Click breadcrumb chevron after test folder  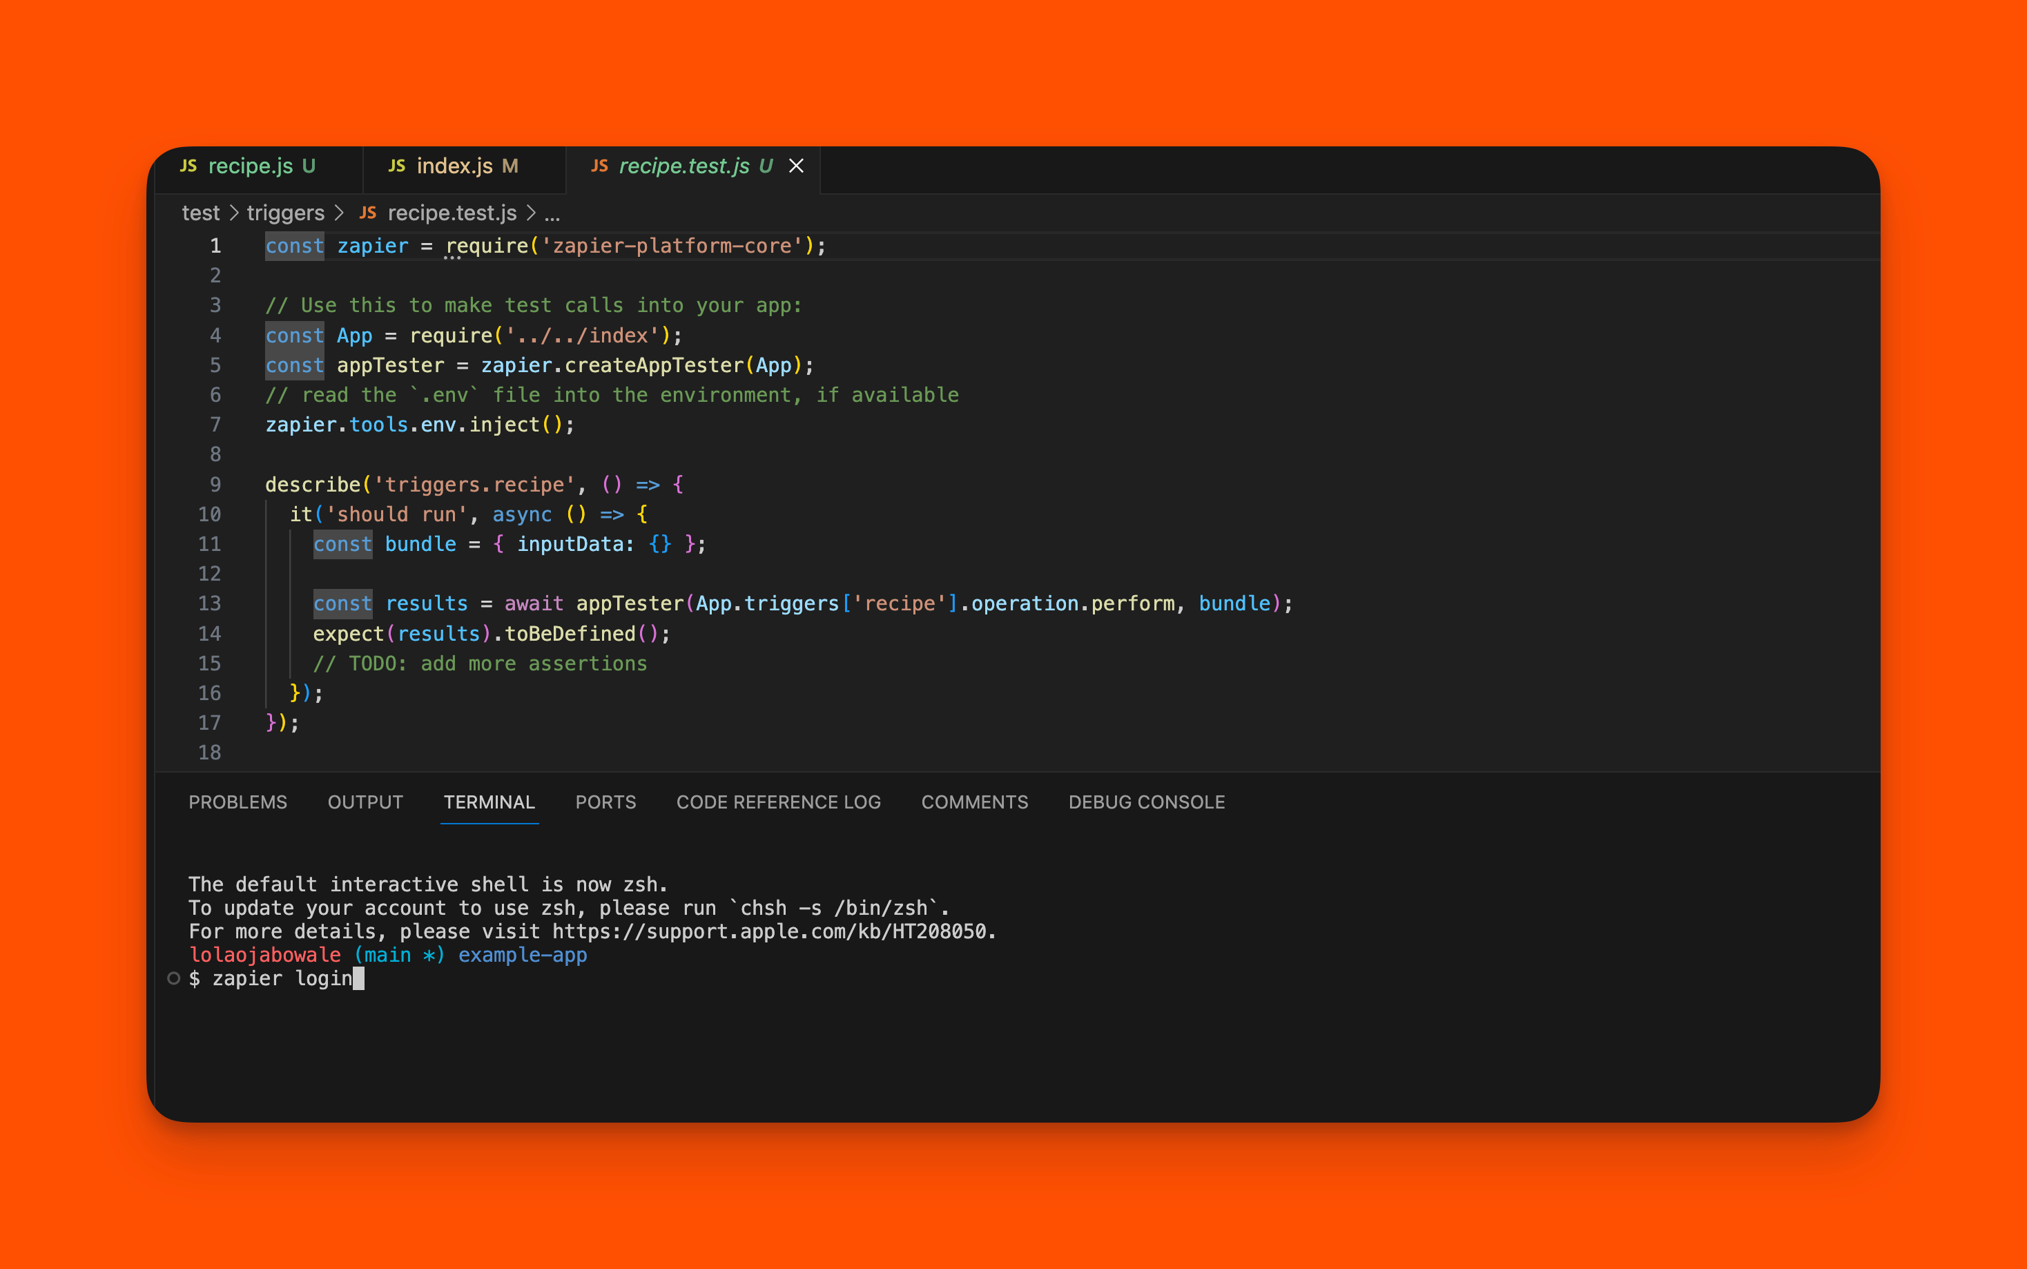tap(234, 213)
